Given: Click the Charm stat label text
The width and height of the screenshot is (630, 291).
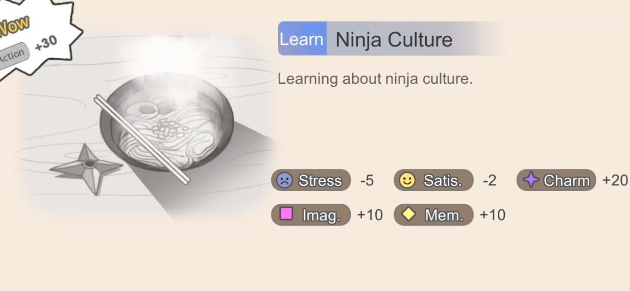Looking at the screenshot, I should (566, 181).
